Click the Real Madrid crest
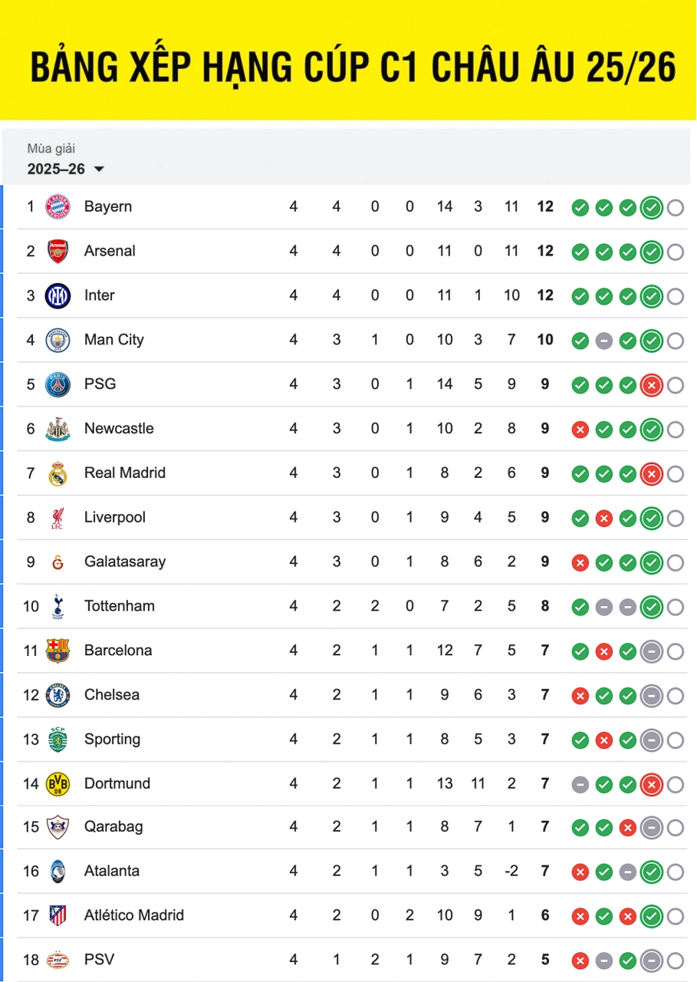Viewport: 697px width, 982px height. (x=58, y=473)
